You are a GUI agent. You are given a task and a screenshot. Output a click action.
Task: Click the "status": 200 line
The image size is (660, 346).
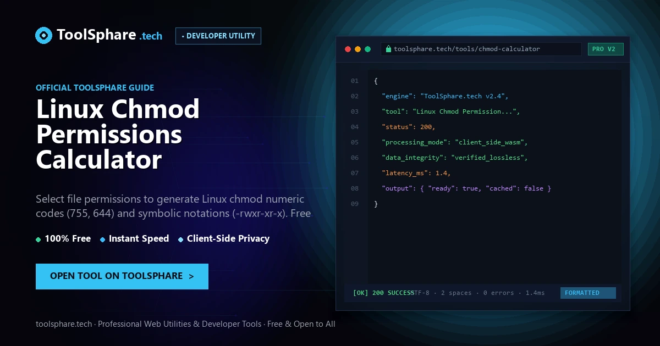(x=409, y=127)
